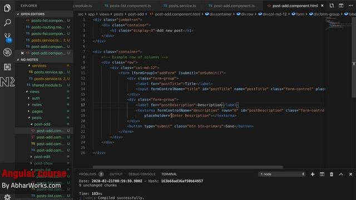Image resolution: width=356 pixels, height=200 pixels.
Task: Open the PROBLEMS panel tab
Action: tap(87, 174)
